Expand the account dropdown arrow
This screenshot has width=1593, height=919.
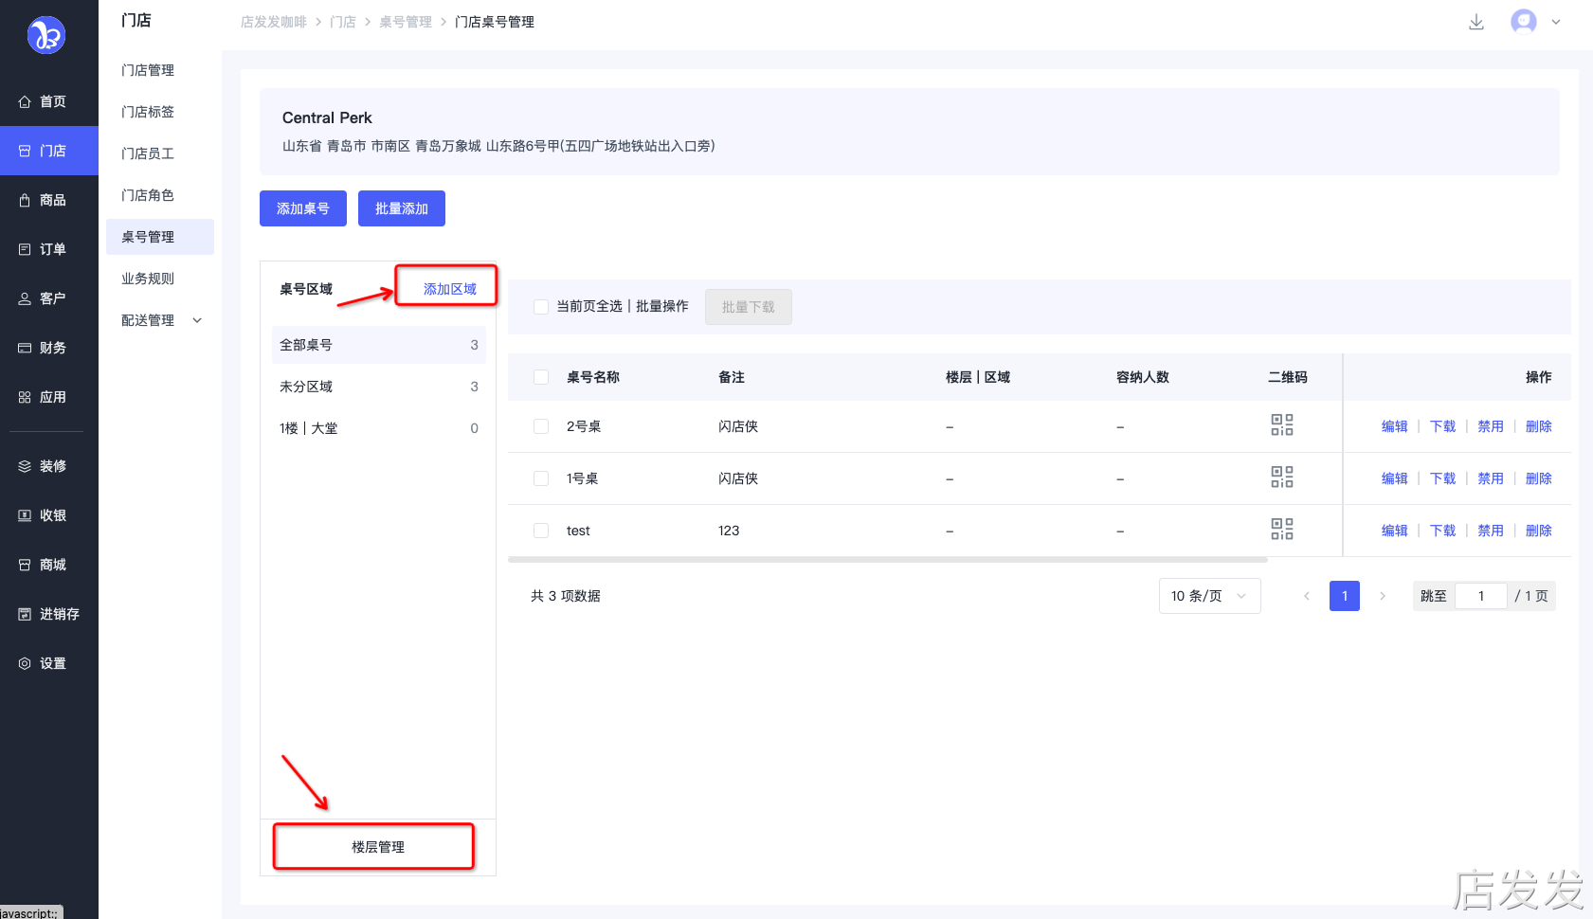(x=1556, y=22)
